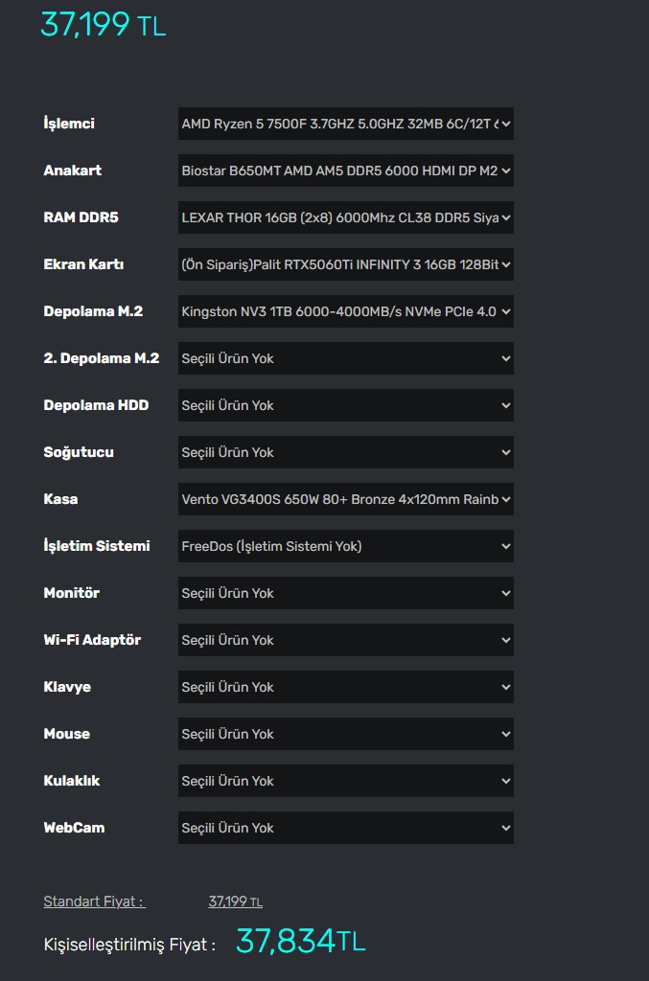The height and width of the screenshot is (981, 649).
Task: Open the Depolama HDD dropdown
Action: click(x=345, y=405)
